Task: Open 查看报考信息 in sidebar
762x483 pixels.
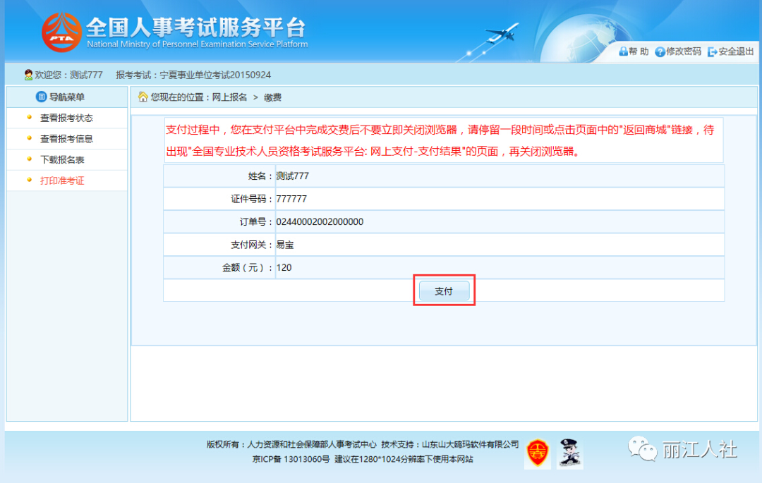Action: 66,139
